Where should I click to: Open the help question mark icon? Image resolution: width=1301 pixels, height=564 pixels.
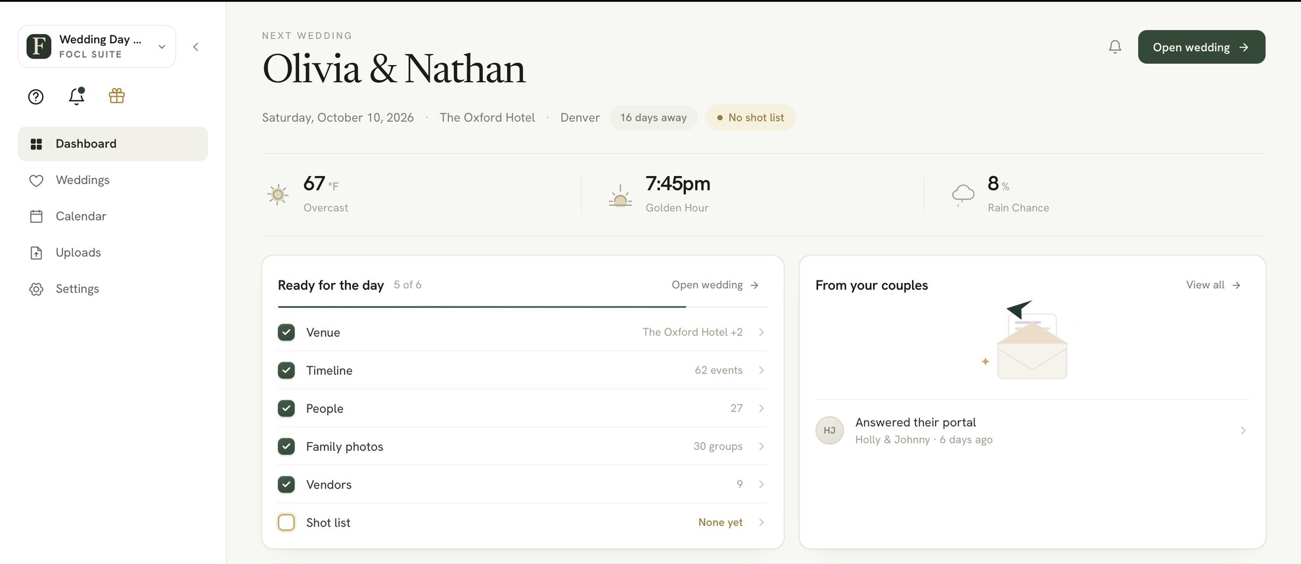coord(36,97)
